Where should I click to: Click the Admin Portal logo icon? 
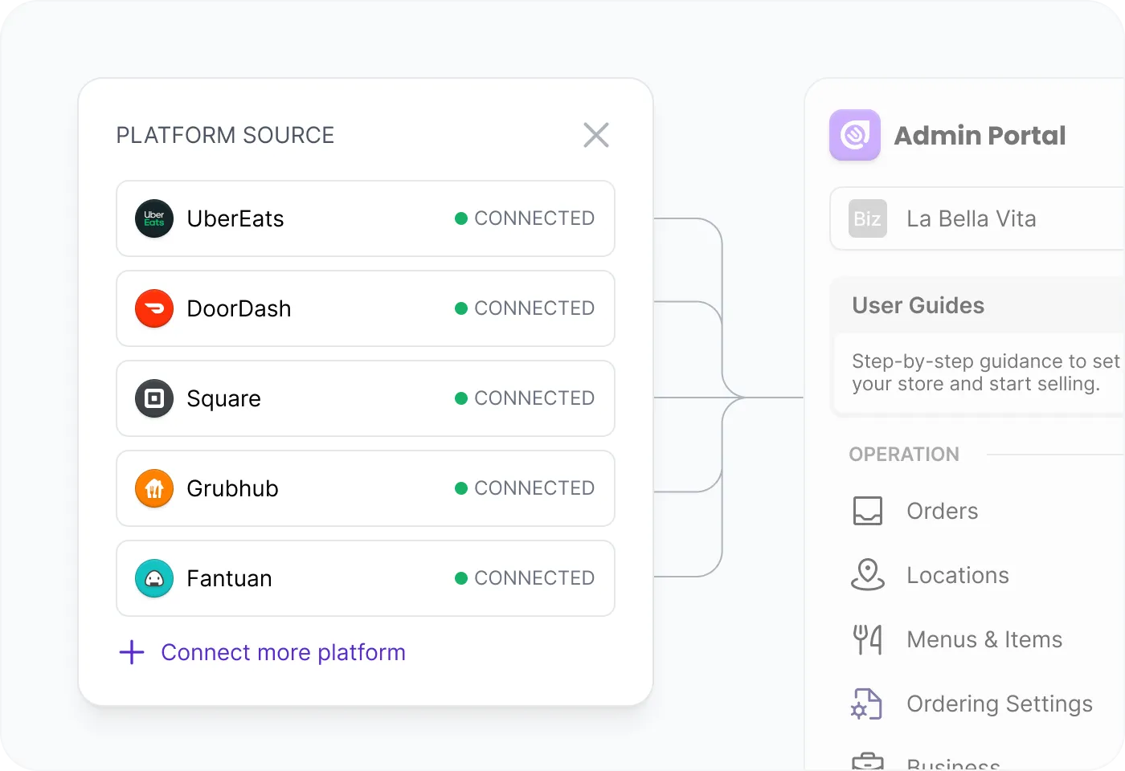point(855,135)
